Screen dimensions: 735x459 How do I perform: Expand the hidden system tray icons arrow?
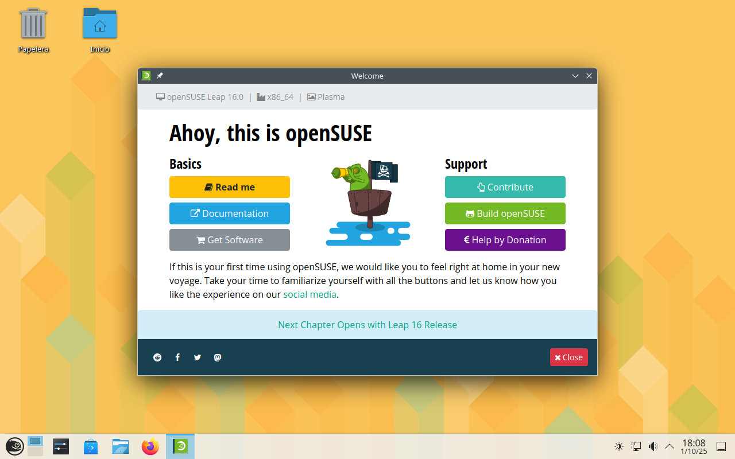coord(670,446)
